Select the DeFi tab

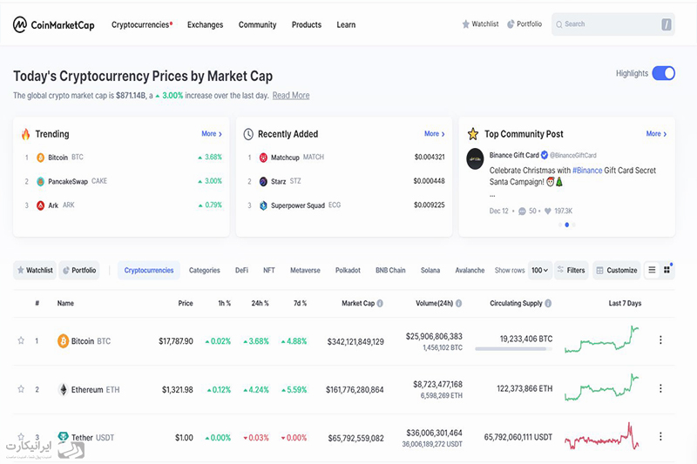point(242,270)
